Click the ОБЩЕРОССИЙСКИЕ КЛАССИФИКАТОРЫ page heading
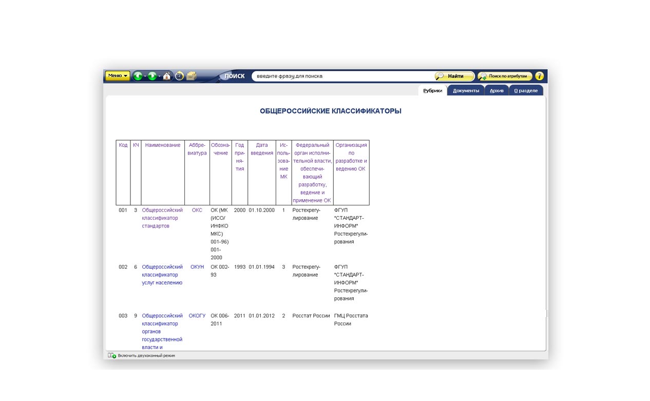The image size is (650, 401). tap(331, 111)
